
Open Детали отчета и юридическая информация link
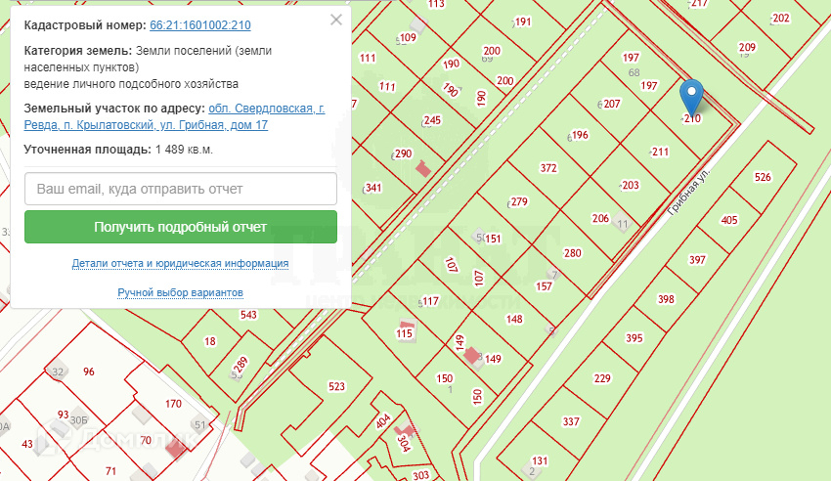coord(180,263)
